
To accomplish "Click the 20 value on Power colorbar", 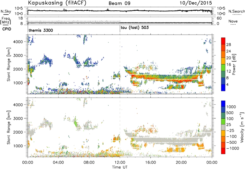I will click(228, 58).
